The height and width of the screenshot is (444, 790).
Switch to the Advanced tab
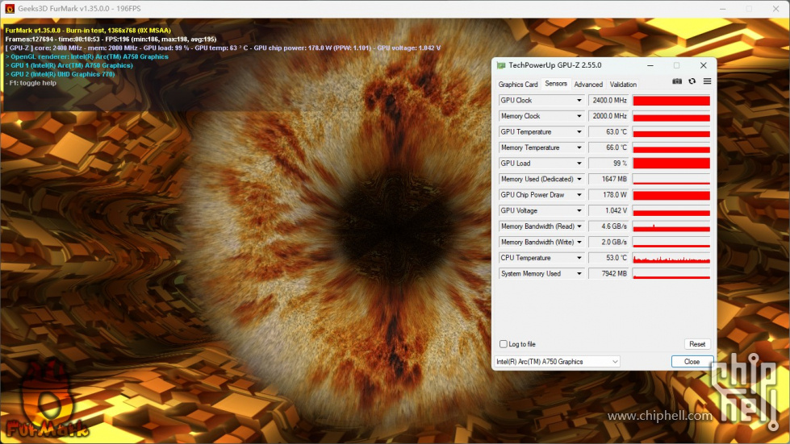coord(588,85)
